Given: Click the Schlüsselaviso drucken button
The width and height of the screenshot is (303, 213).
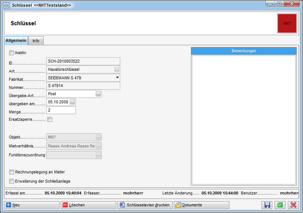Looking at the screenshot, I should click(x=144, y=205).
